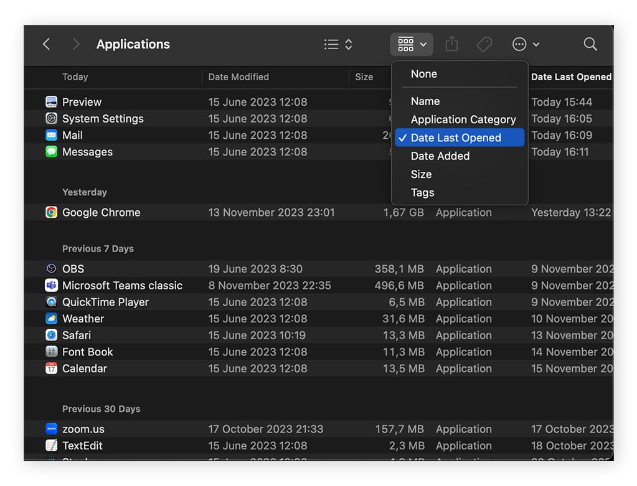Select the Preview row name
Image resolution: width=637 pixels, height=486 pixels.
[82, 102]
